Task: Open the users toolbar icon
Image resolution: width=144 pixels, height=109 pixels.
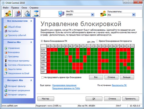Action: point(8,13)
